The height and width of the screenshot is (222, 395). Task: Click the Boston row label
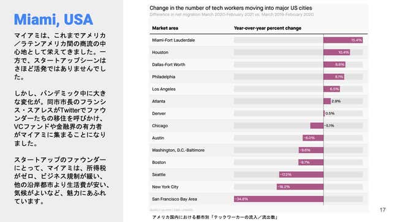pyautogui.click(x=159, y=162)
